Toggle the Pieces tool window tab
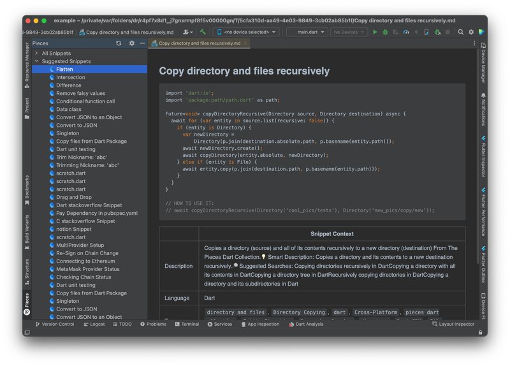 27,304
